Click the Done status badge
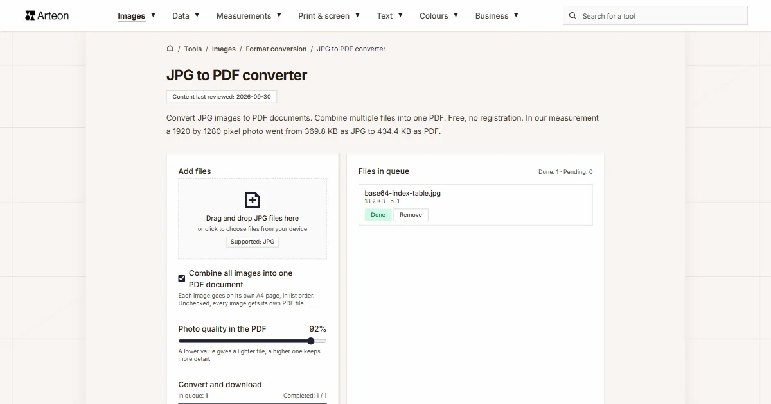This screenshot has width=771, height=404. [378, 215]
